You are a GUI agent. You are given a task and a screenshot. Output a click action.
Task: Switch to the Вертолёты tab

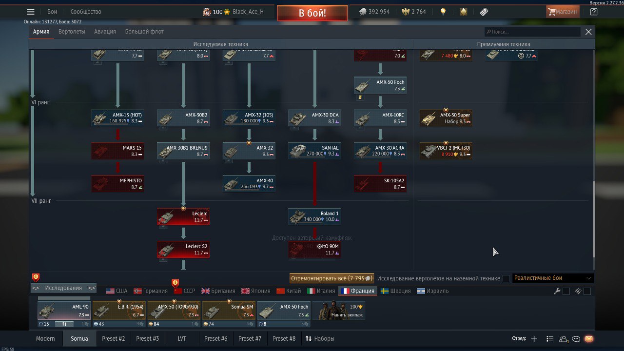point(72,32)
